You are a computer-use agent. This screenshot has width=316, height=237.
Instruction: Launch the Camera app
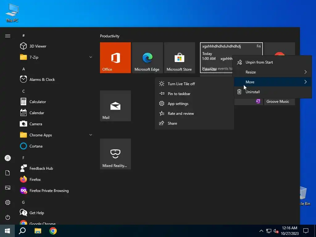(31, 124)
